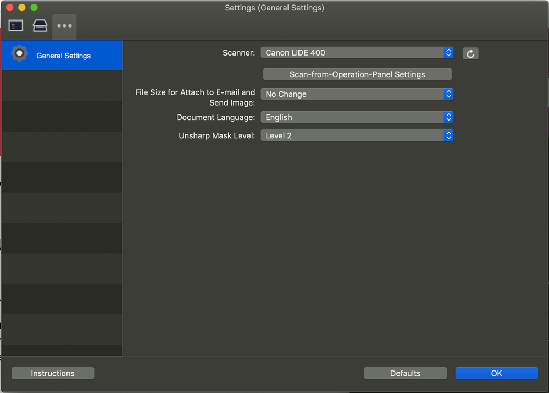This screenshot has height=393, width=549.
Task: Open Scan-from-Operation-Panel Settings
Action: (x=357, y=74)
